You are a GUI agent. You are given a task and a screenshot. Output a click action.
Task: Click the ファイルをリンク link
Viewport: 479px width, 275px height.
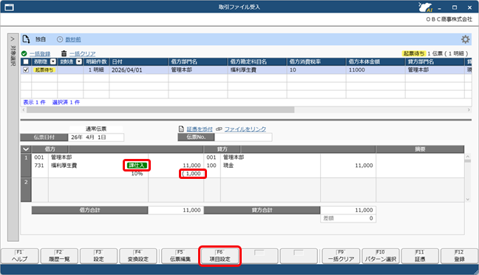pyautogui.click(x=245, y=129)
